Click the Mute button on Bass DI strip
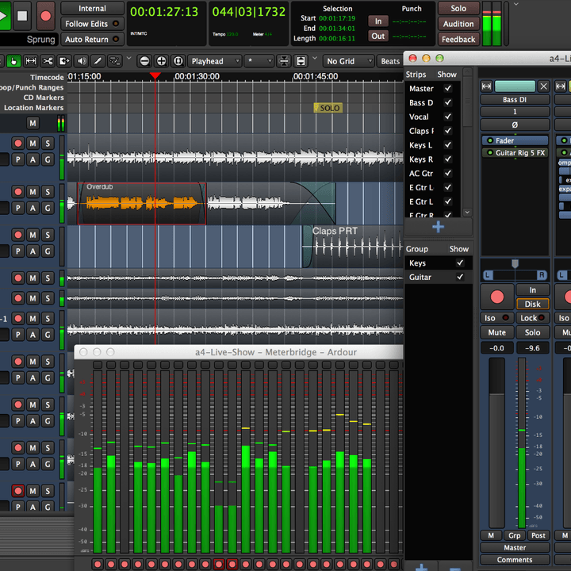Viewport: 571px width, 571px height. click(496, 332)
